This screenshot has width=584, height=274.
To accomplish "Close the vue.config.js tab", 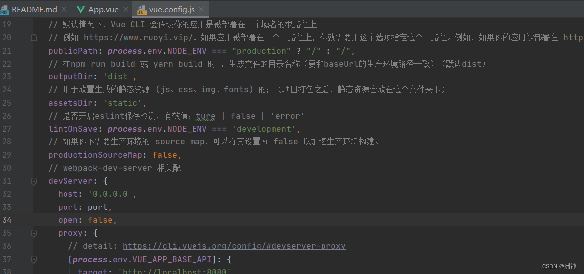I will (201, 10).
